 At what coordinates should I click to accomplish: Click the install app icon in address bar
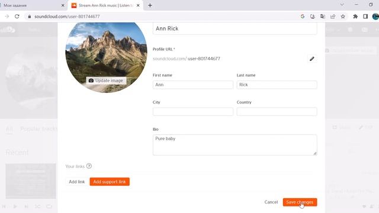pyautogui.click(x=313, y=17)
